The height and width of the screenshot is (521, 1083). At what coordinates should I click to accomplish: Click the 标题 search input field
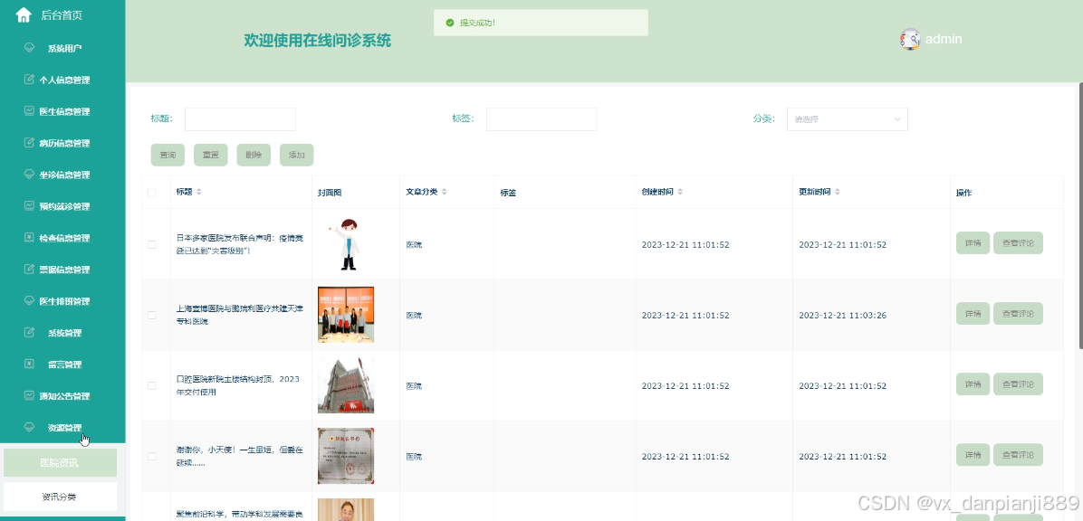(x=240, y=118)
